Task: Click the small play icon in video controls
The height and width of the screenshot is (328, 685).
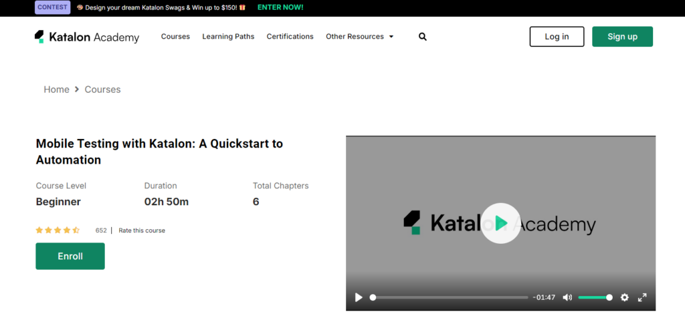Action: [x=359, y=297]
